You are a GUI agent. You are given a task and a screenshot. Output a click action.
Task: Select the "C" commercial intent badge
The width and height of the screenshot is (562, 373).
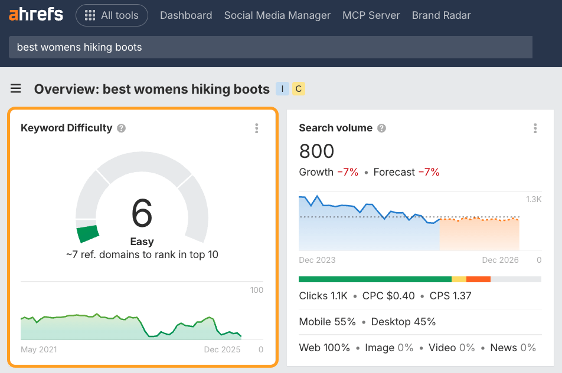pos(298,88)
